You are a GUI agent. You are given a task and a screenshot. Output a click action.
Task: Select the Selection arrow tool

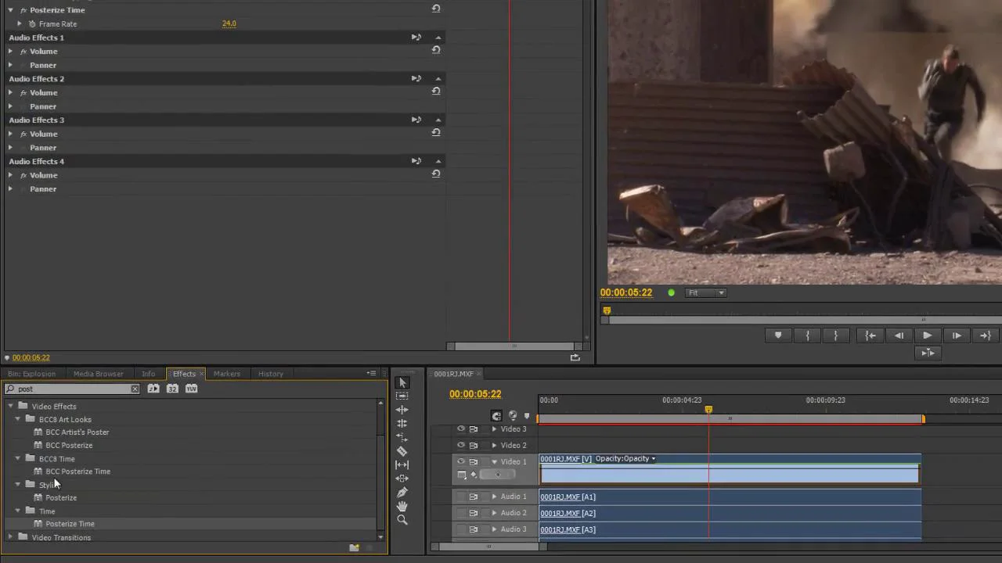(402, 382)
